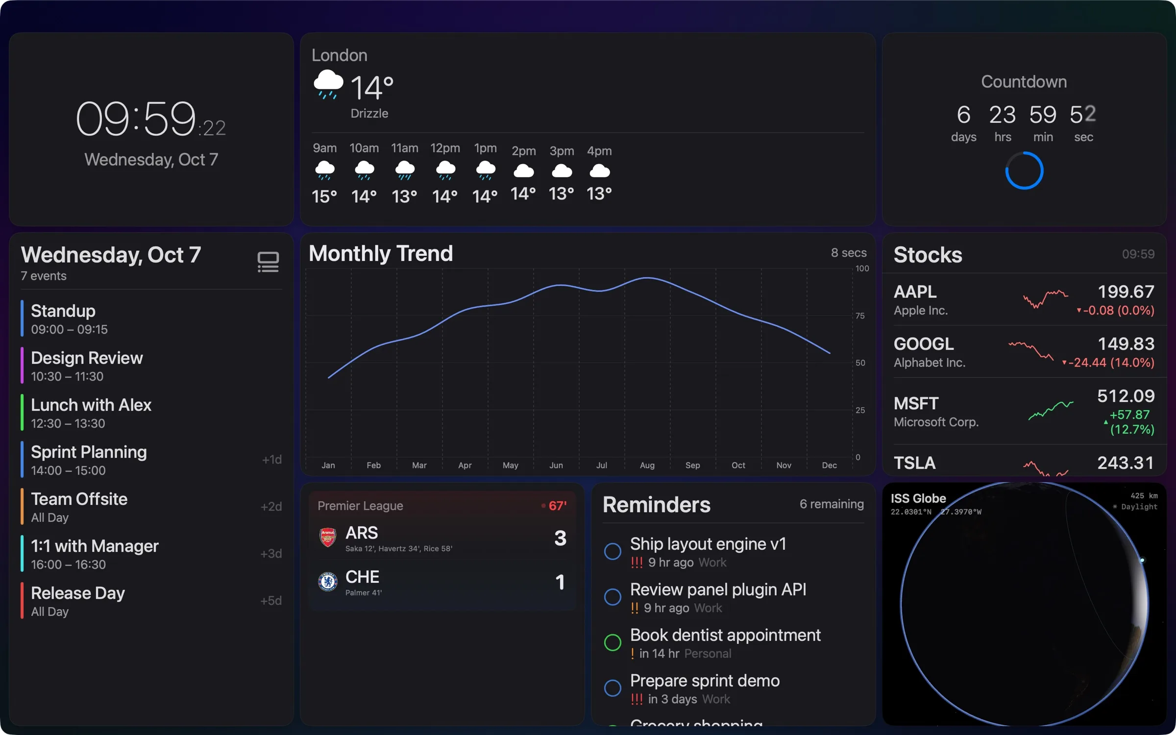This screenshot has width=1176, height=735.
Task: Click the 425 km altitude readout
Action: tap(1144, 495)
